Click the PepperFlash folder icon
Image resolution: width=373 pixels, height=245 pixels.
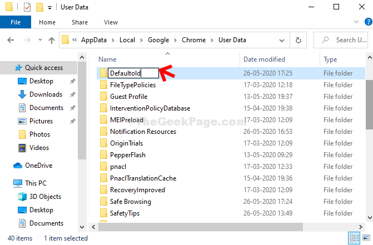pos(103,154)
